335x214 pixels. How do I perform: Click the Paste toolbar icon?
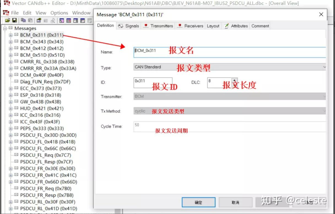[30, 20]
